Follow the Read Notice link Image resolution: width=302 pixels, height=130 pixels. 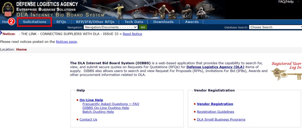point(132,34)
